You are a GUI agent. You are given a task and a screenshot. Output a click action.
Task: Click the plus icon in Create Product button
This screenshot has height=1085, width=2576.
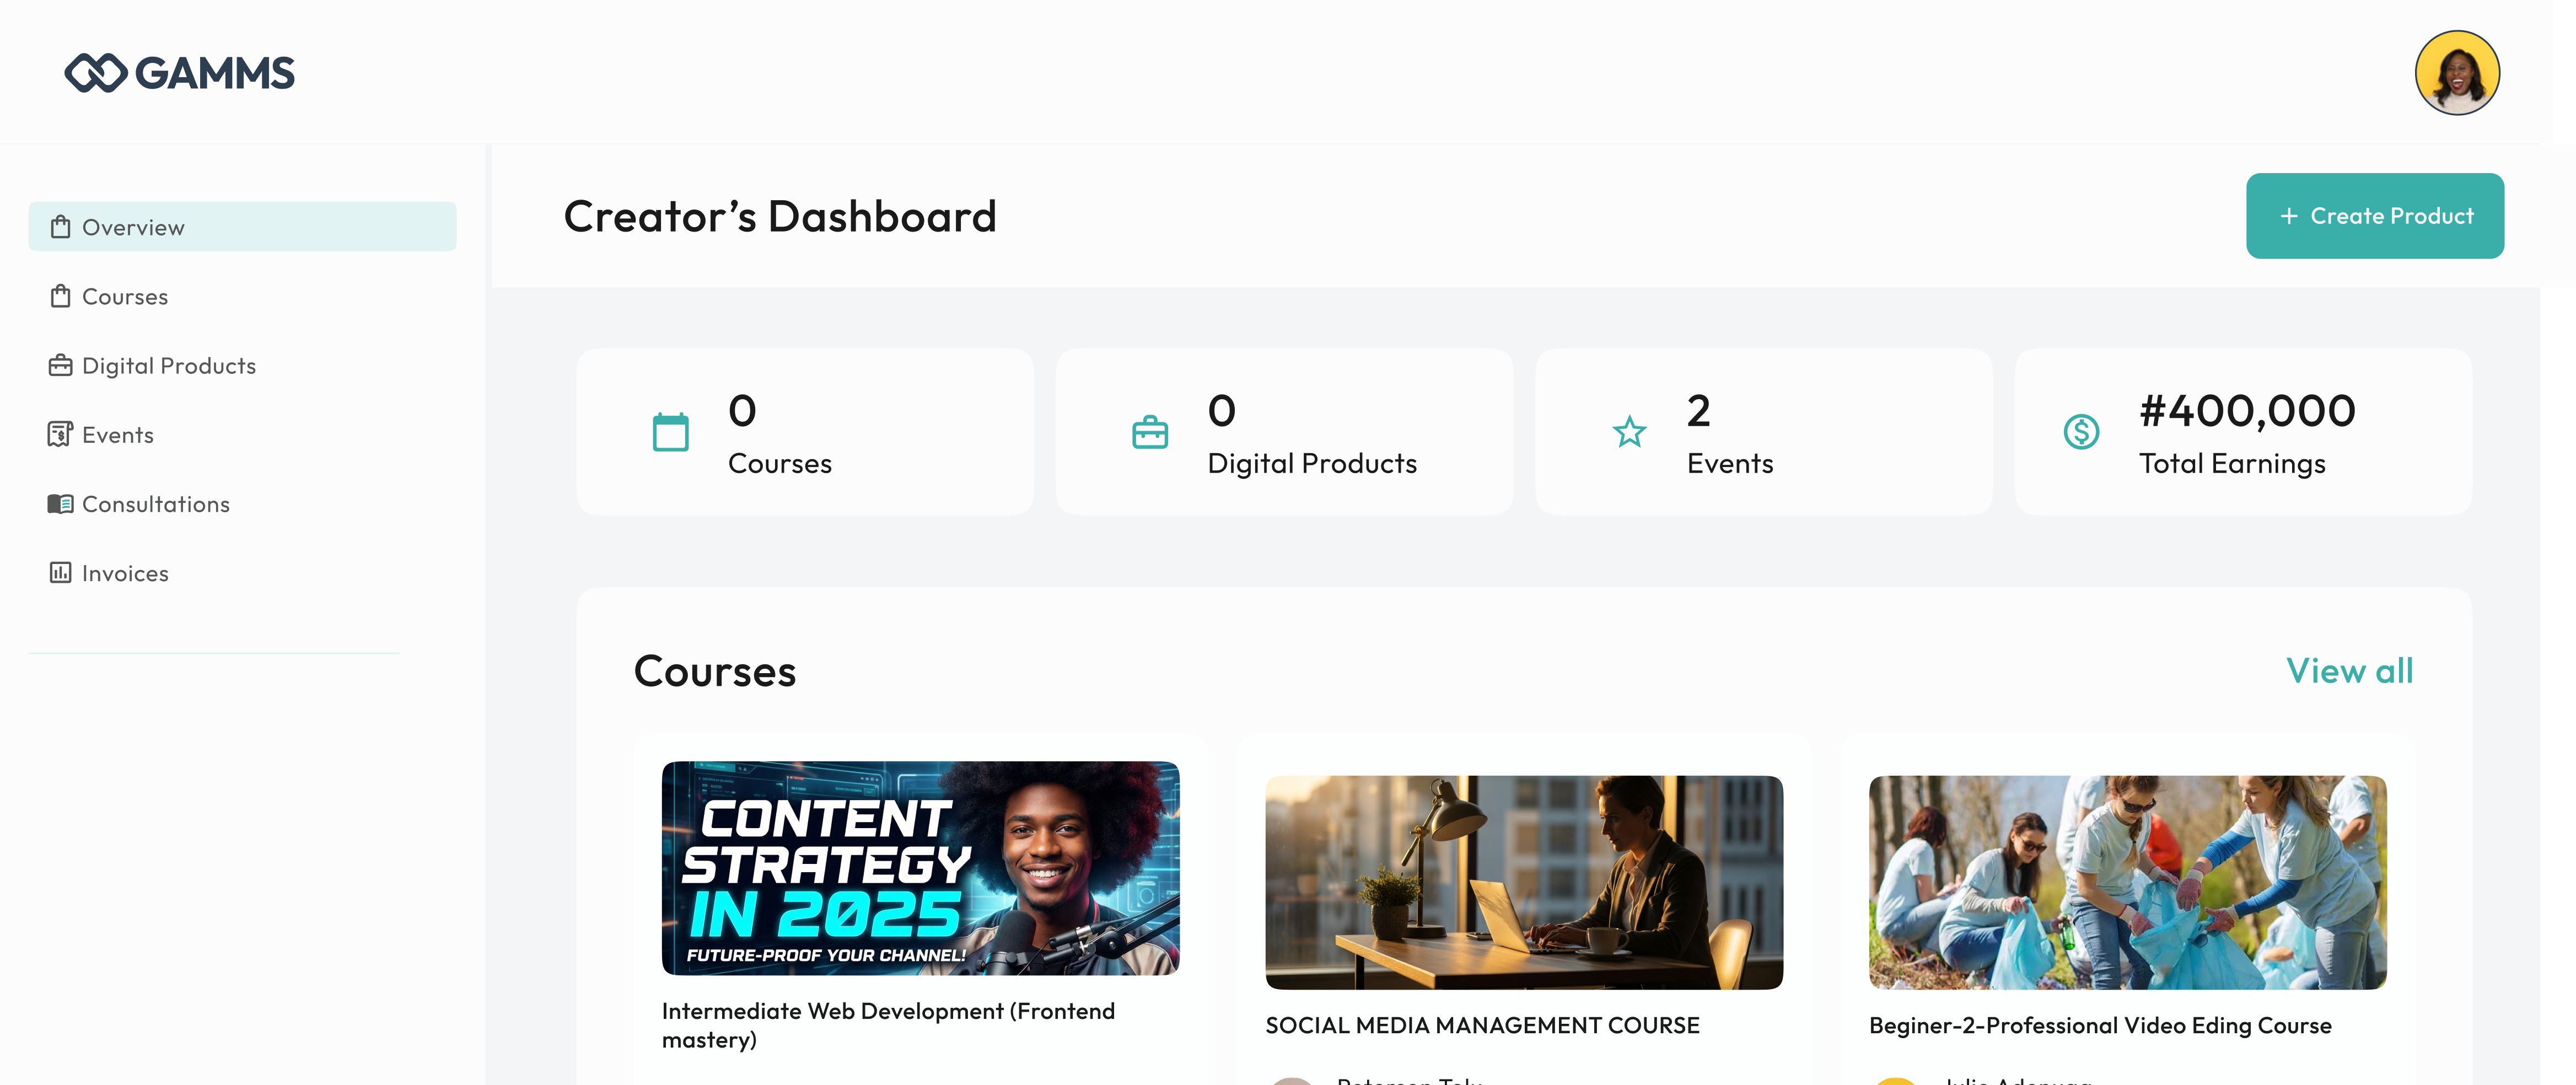tap(2288, 216)
